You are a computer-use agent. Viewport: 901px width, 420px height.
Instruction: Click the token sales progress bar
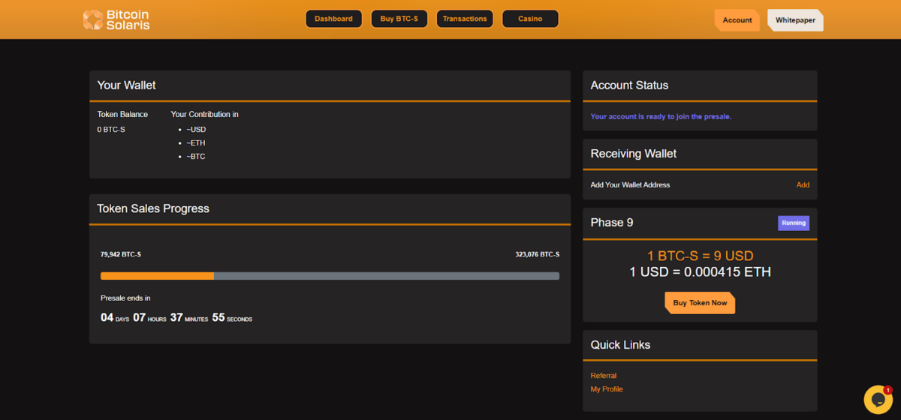tap(330, 276)
